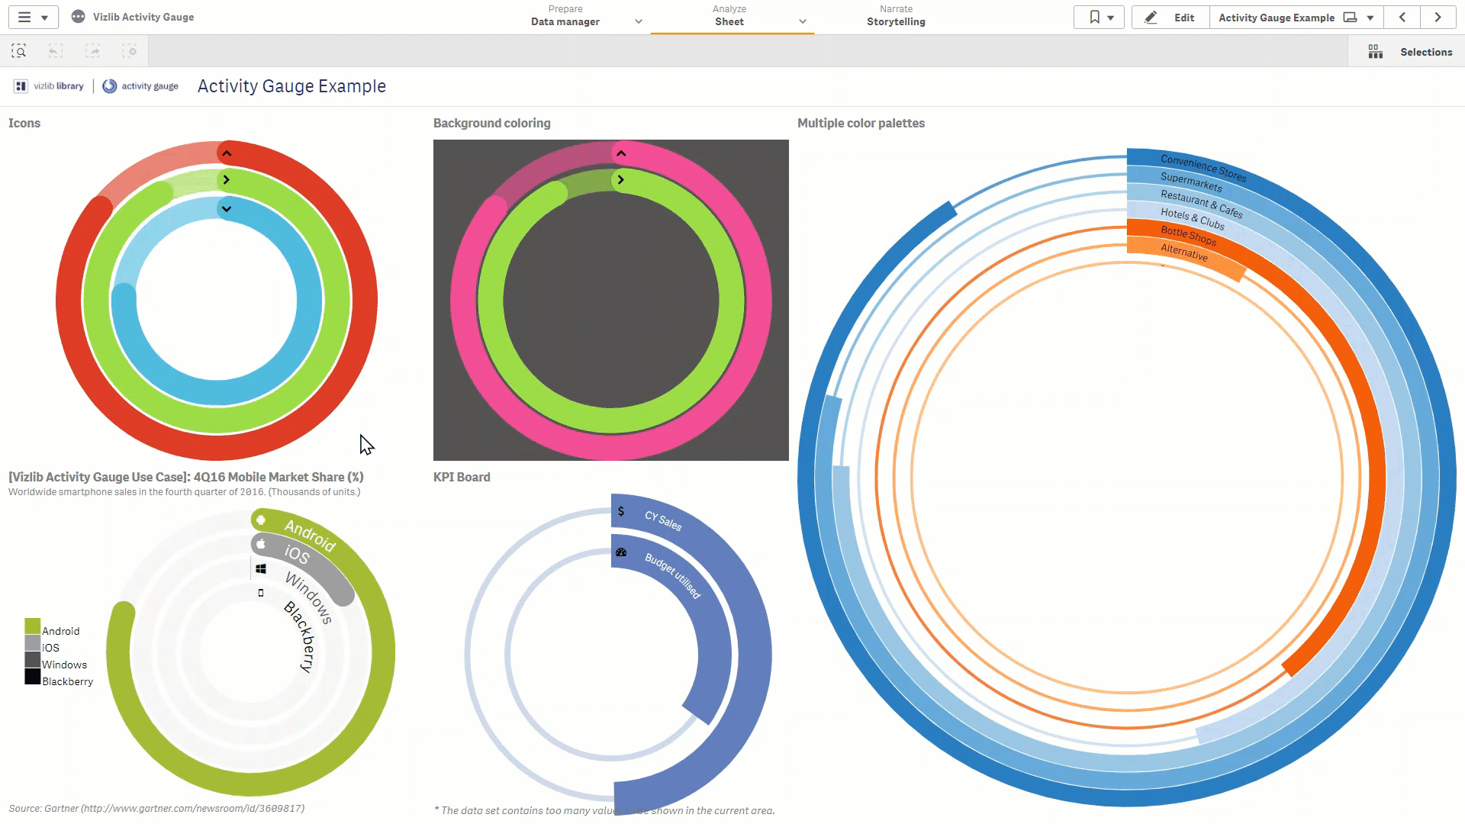The height and width of the screenshot is (824, 1465).
Task: Click the Background coloring chart title
Action: (x=492, y=123)
